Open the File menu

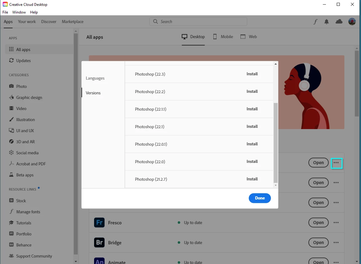(5, 12)
